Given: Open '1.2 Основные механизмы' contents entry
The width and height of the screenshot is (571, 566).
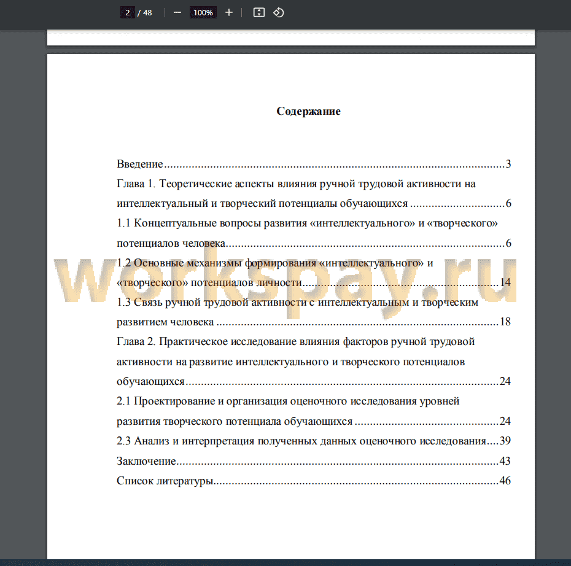Looking at the screenshot, I should tap(314, 273).
